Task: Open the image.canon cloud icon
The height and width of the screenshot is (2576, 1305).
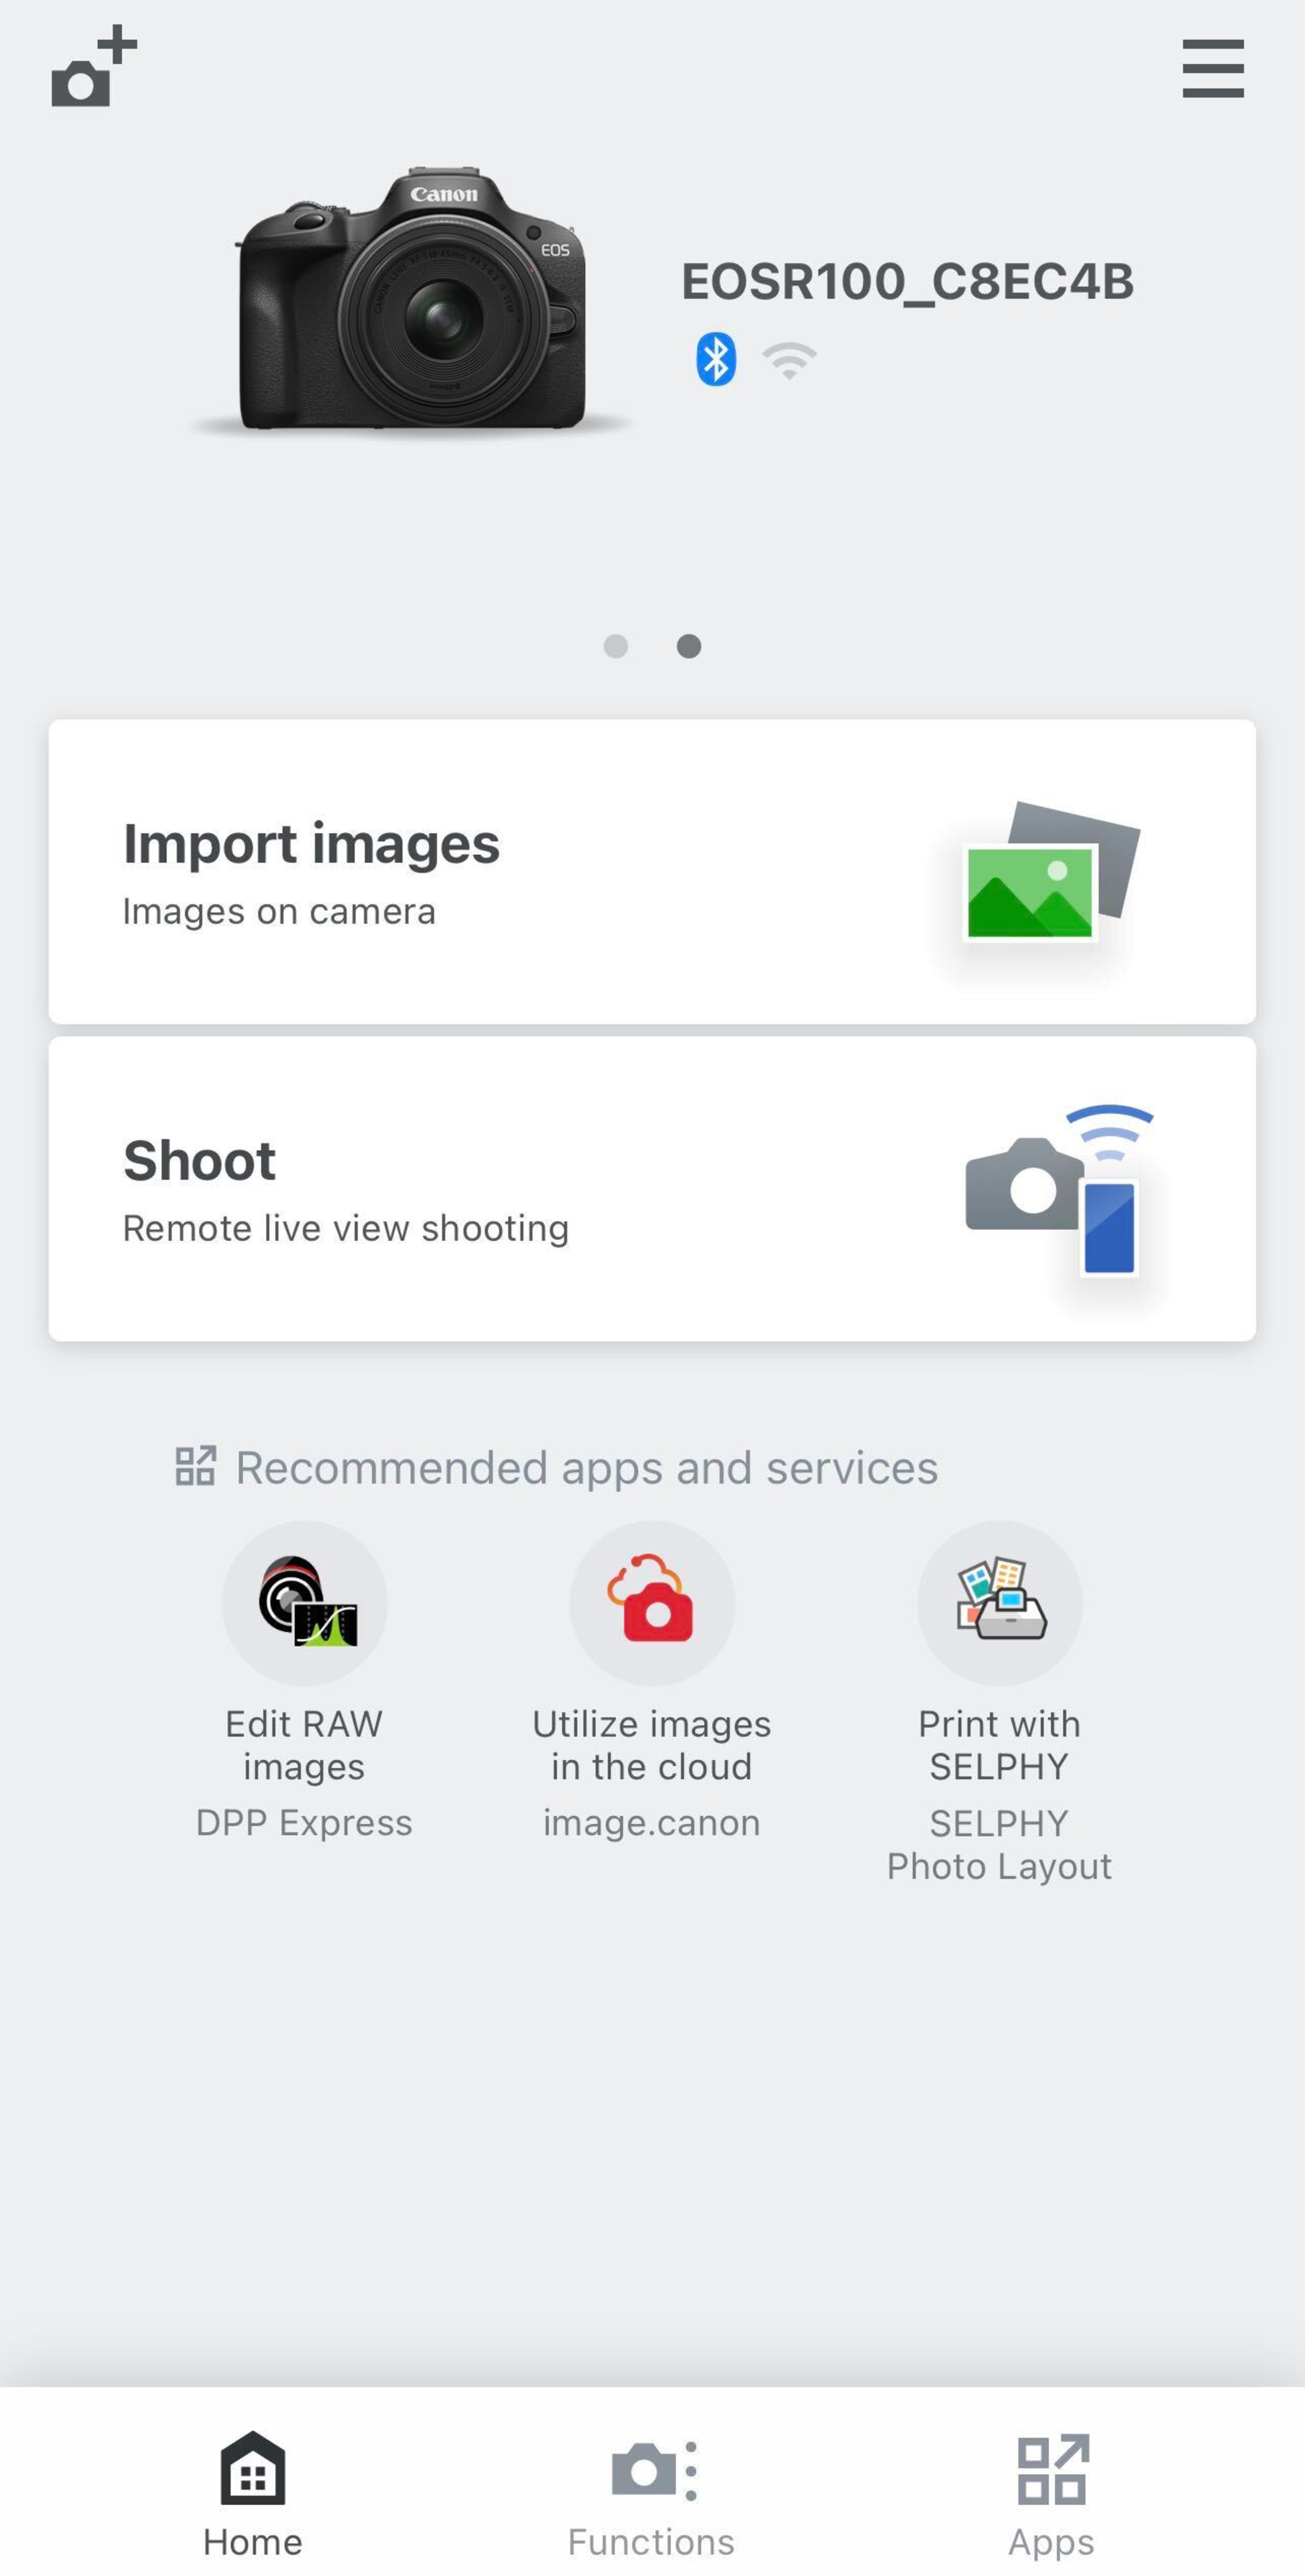Action: 652,1603
